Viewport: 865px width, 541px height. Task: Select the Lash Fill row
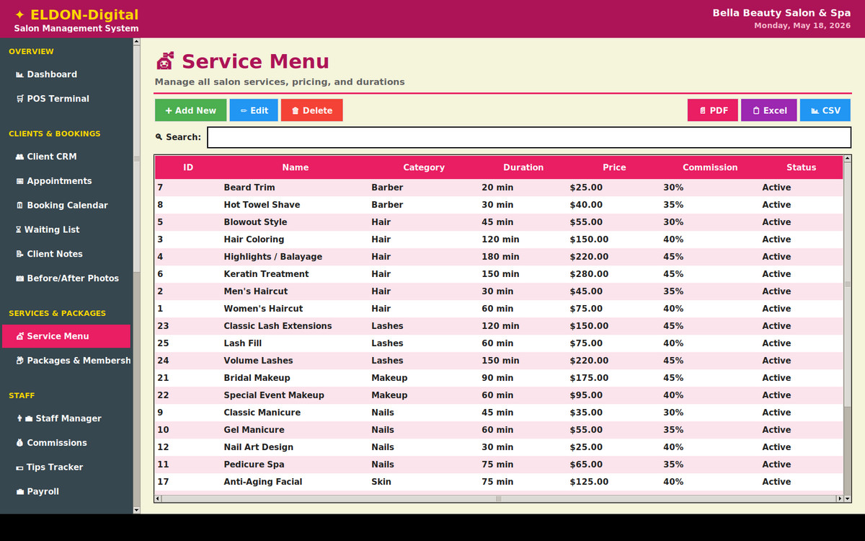[499, 343]
